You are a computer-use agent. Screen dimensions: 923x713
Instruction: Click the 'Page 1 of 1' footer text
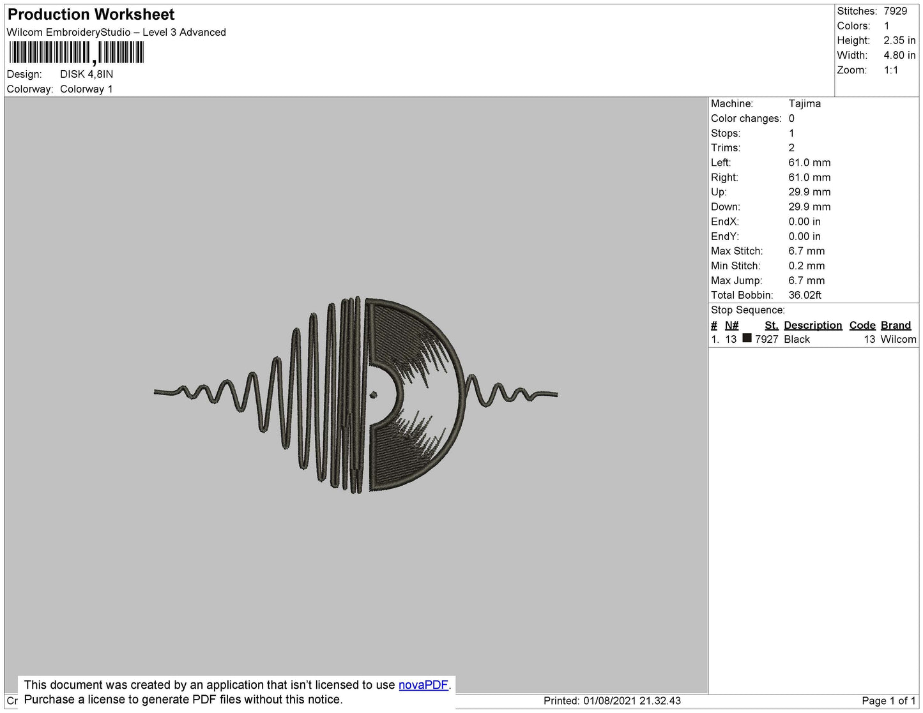click(x=889, y=701)
